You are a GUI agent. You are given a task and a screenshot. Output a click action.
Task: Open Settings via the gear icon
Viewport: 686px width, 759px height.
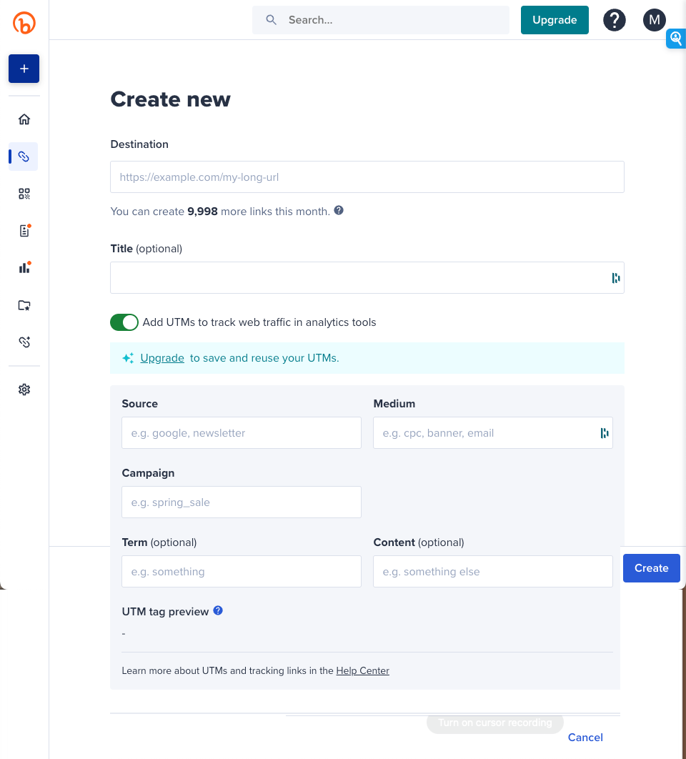coord(24,390)
